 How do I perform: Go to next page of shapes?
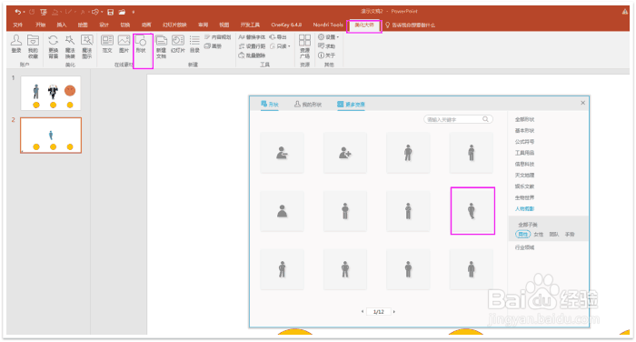(393, 312)
